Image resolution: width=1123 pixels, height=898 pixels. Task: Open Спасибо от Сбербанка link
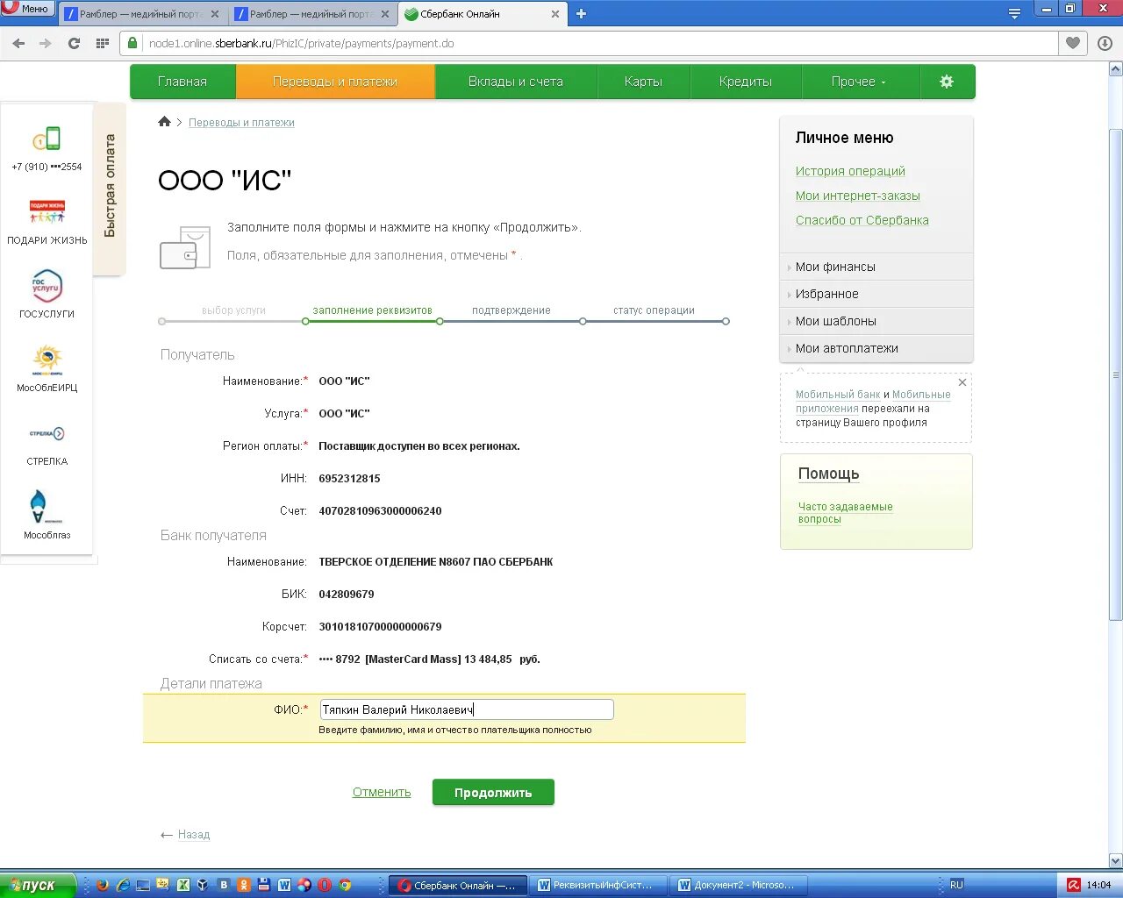point(862,220)
